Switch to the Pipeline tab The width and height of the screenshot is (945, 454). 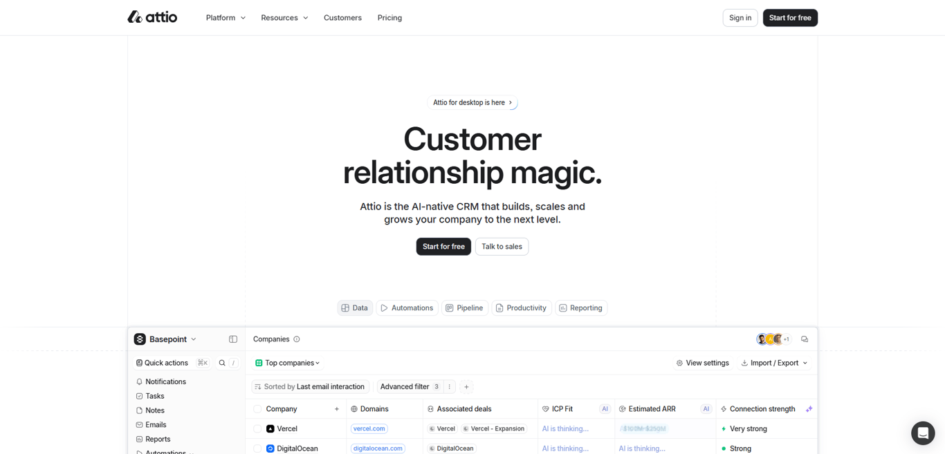465,308
